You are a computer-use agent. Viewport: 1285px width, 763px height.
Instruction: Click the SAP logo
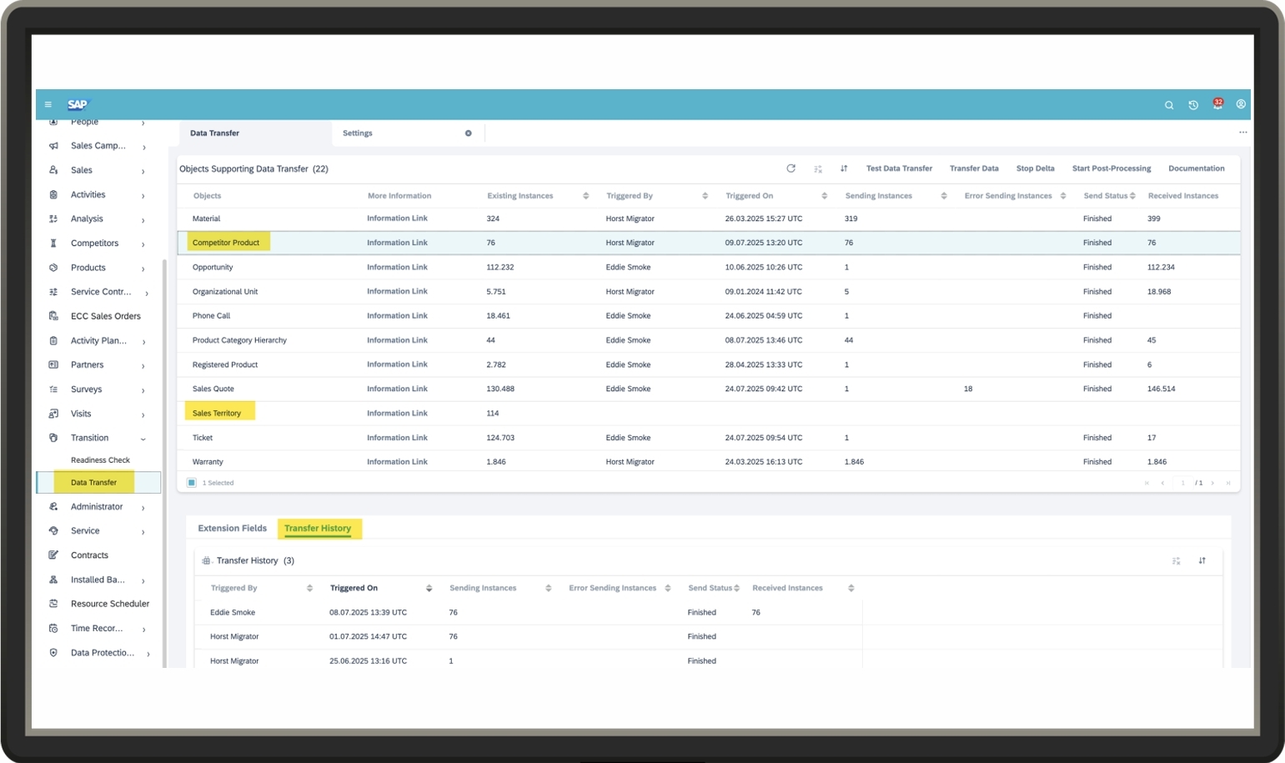pyautogui.click(x=78, y=104)
